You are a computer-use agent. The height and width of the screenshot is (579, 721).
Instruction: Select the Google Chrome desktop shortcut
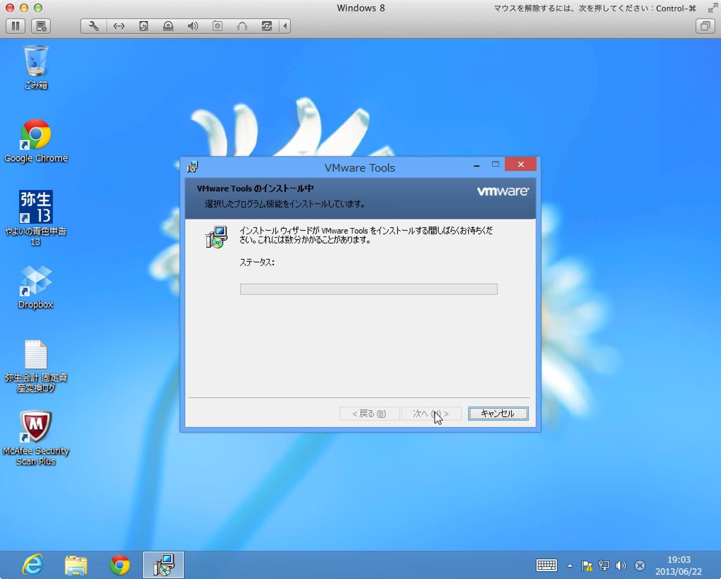(x=36, y=141)
